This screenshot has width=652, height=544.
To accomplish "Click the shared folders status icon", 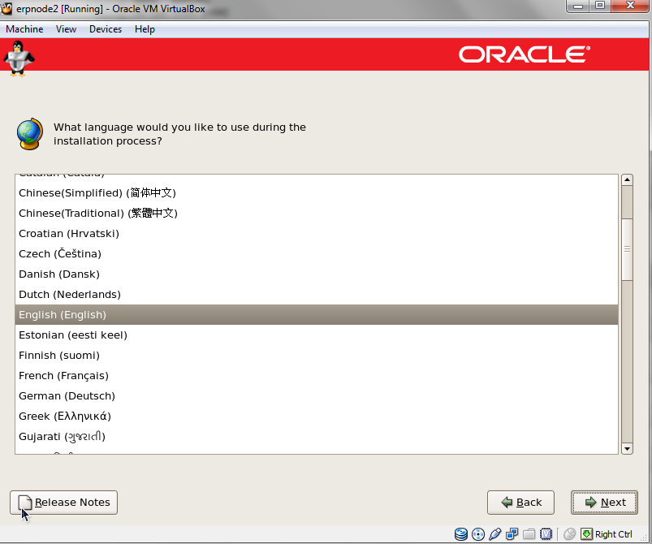I will click(x=529, y=534).
